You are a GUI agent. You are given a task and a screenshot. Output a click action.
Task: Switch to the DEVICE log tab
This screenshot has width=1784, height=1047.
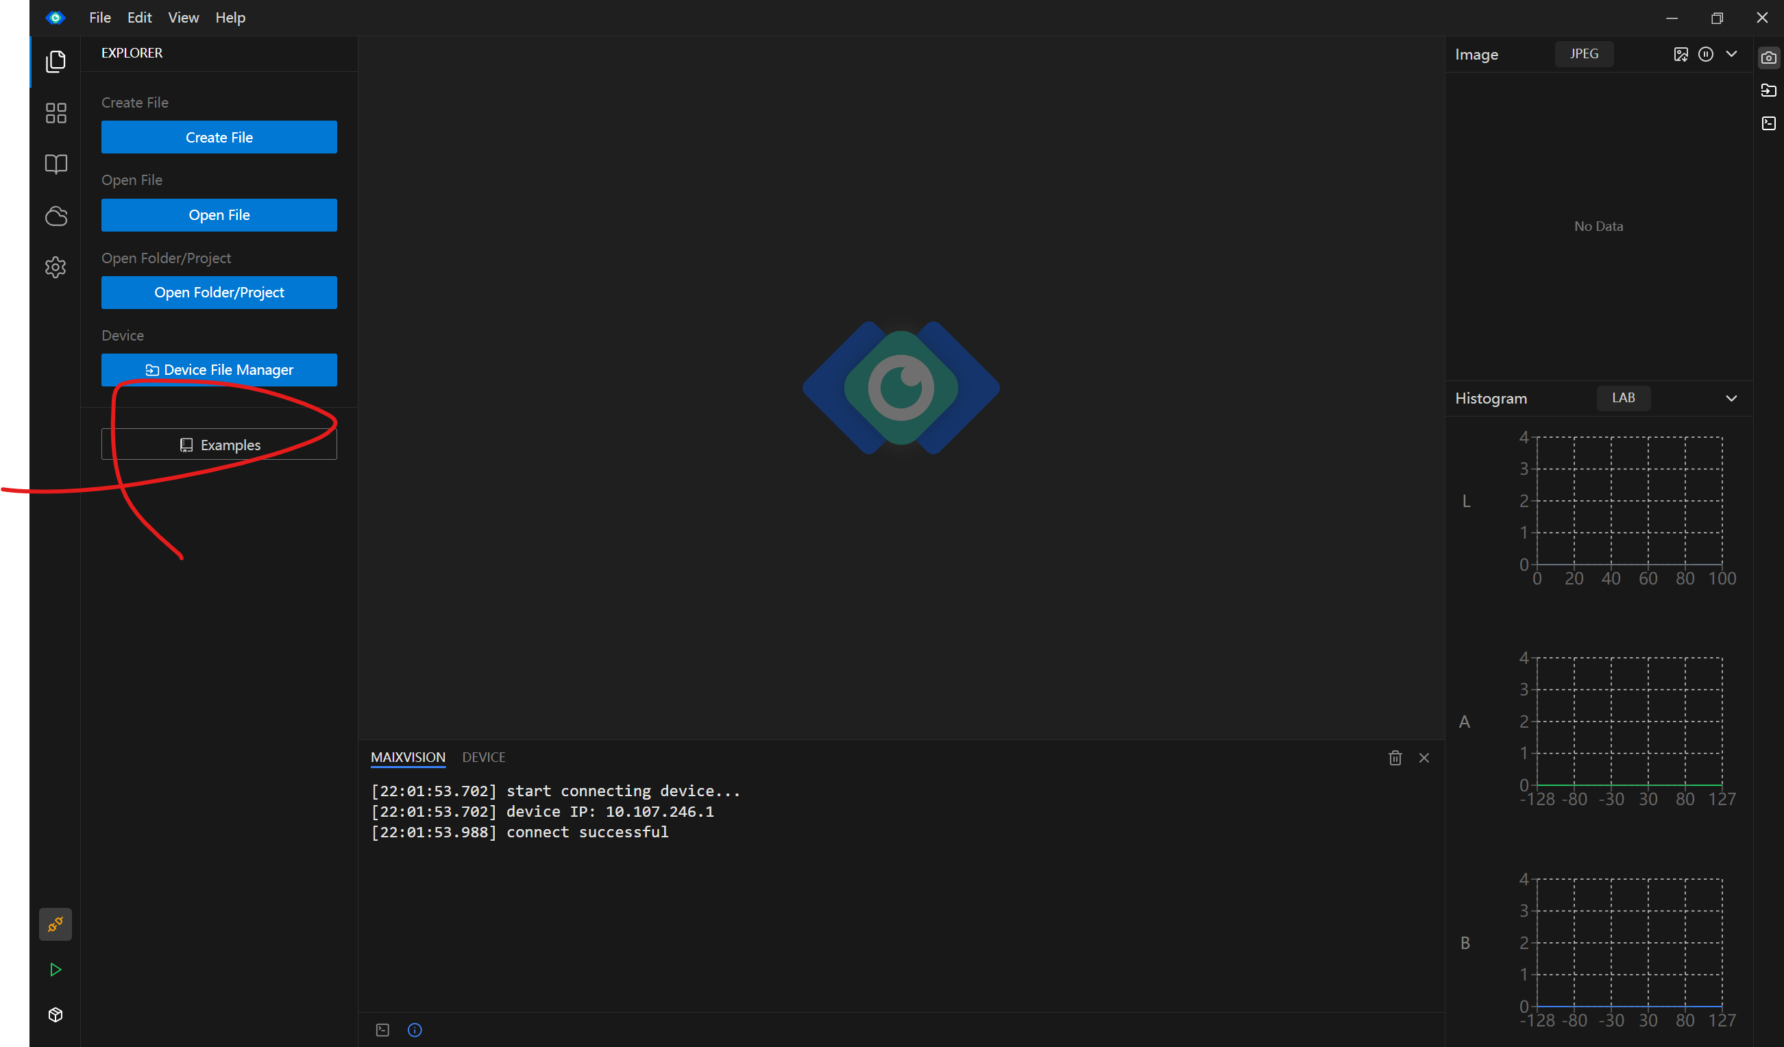482,756
